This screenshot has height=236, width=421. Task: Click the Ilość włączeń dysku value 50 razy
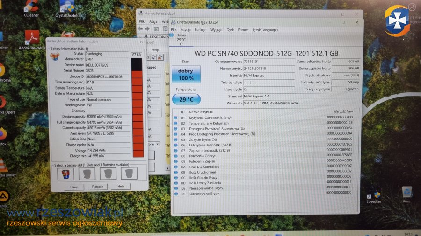tap(346, 82)
